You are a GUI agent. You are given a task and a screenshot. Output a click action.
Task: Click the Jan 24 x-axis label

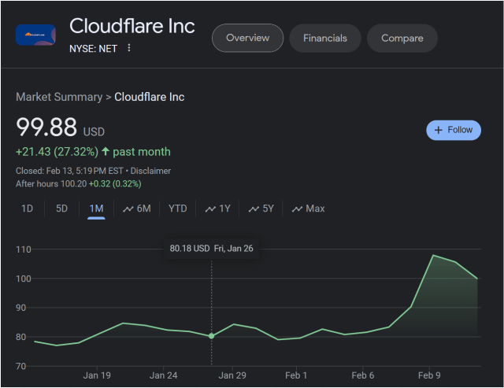[163, 375]
